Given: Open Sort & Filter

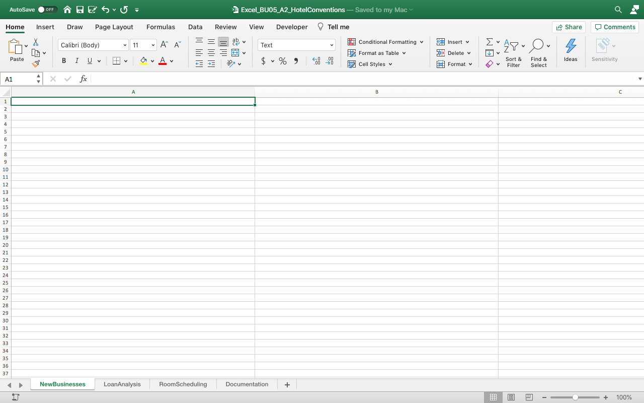Looking at the screenshot, I should point(514,53).
